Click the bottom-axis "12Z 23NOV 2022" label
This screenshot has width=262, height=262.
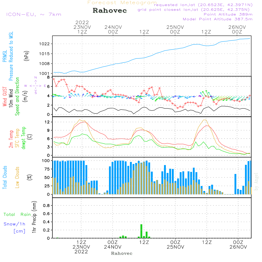click(x=81, y=247)
